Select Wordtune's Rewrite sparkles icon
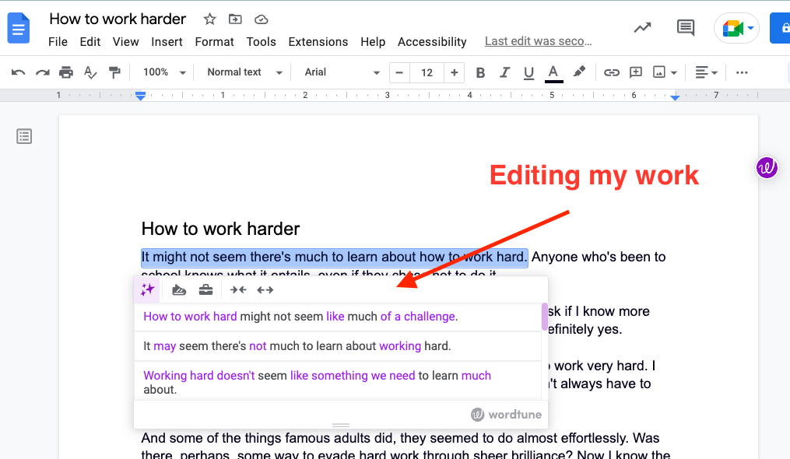The image size is (790, 459). click(x=146, y=289)
